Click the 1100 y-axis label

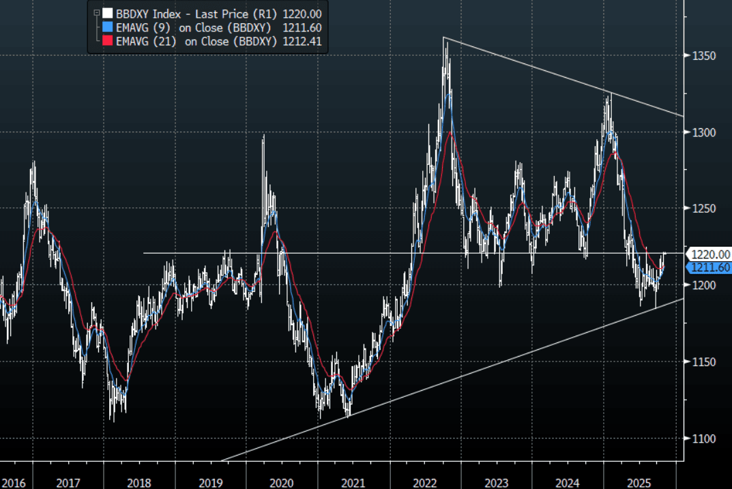(x=703, y=439)
